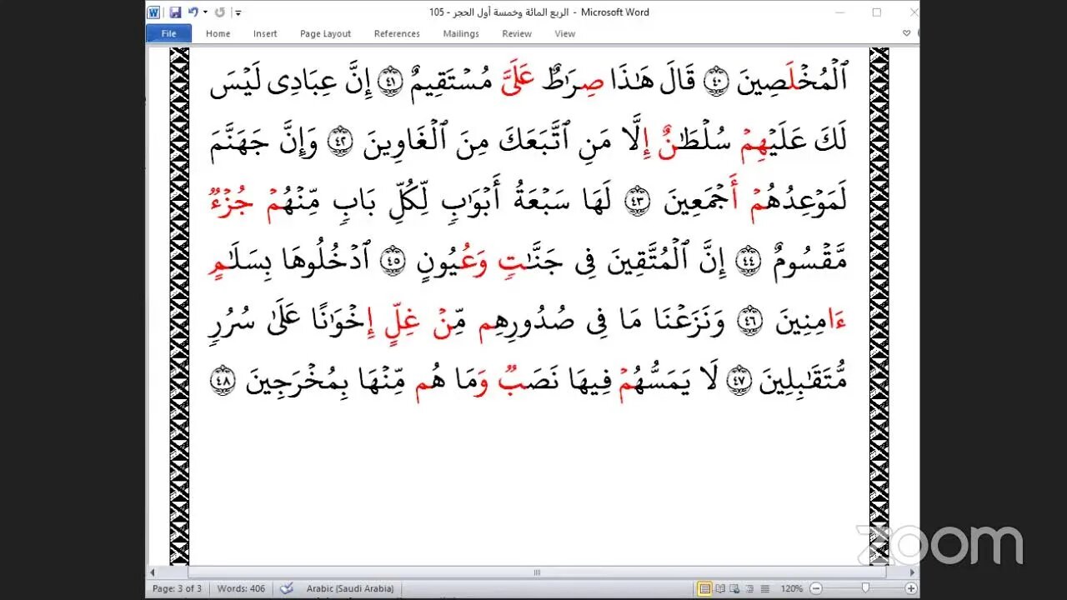Save the document with the floppy icon
The image size is (1067, 600).
pyautogui.click(x=175, y=12)
